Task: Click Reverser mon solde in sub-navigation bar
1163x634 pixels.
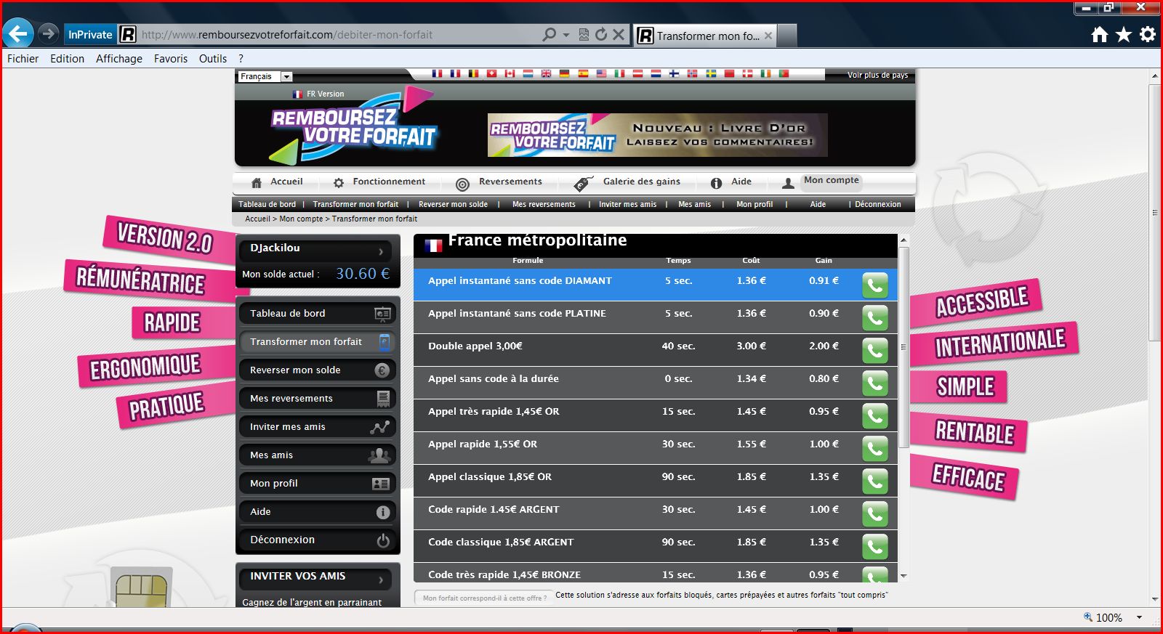Action: coord(453,204)
